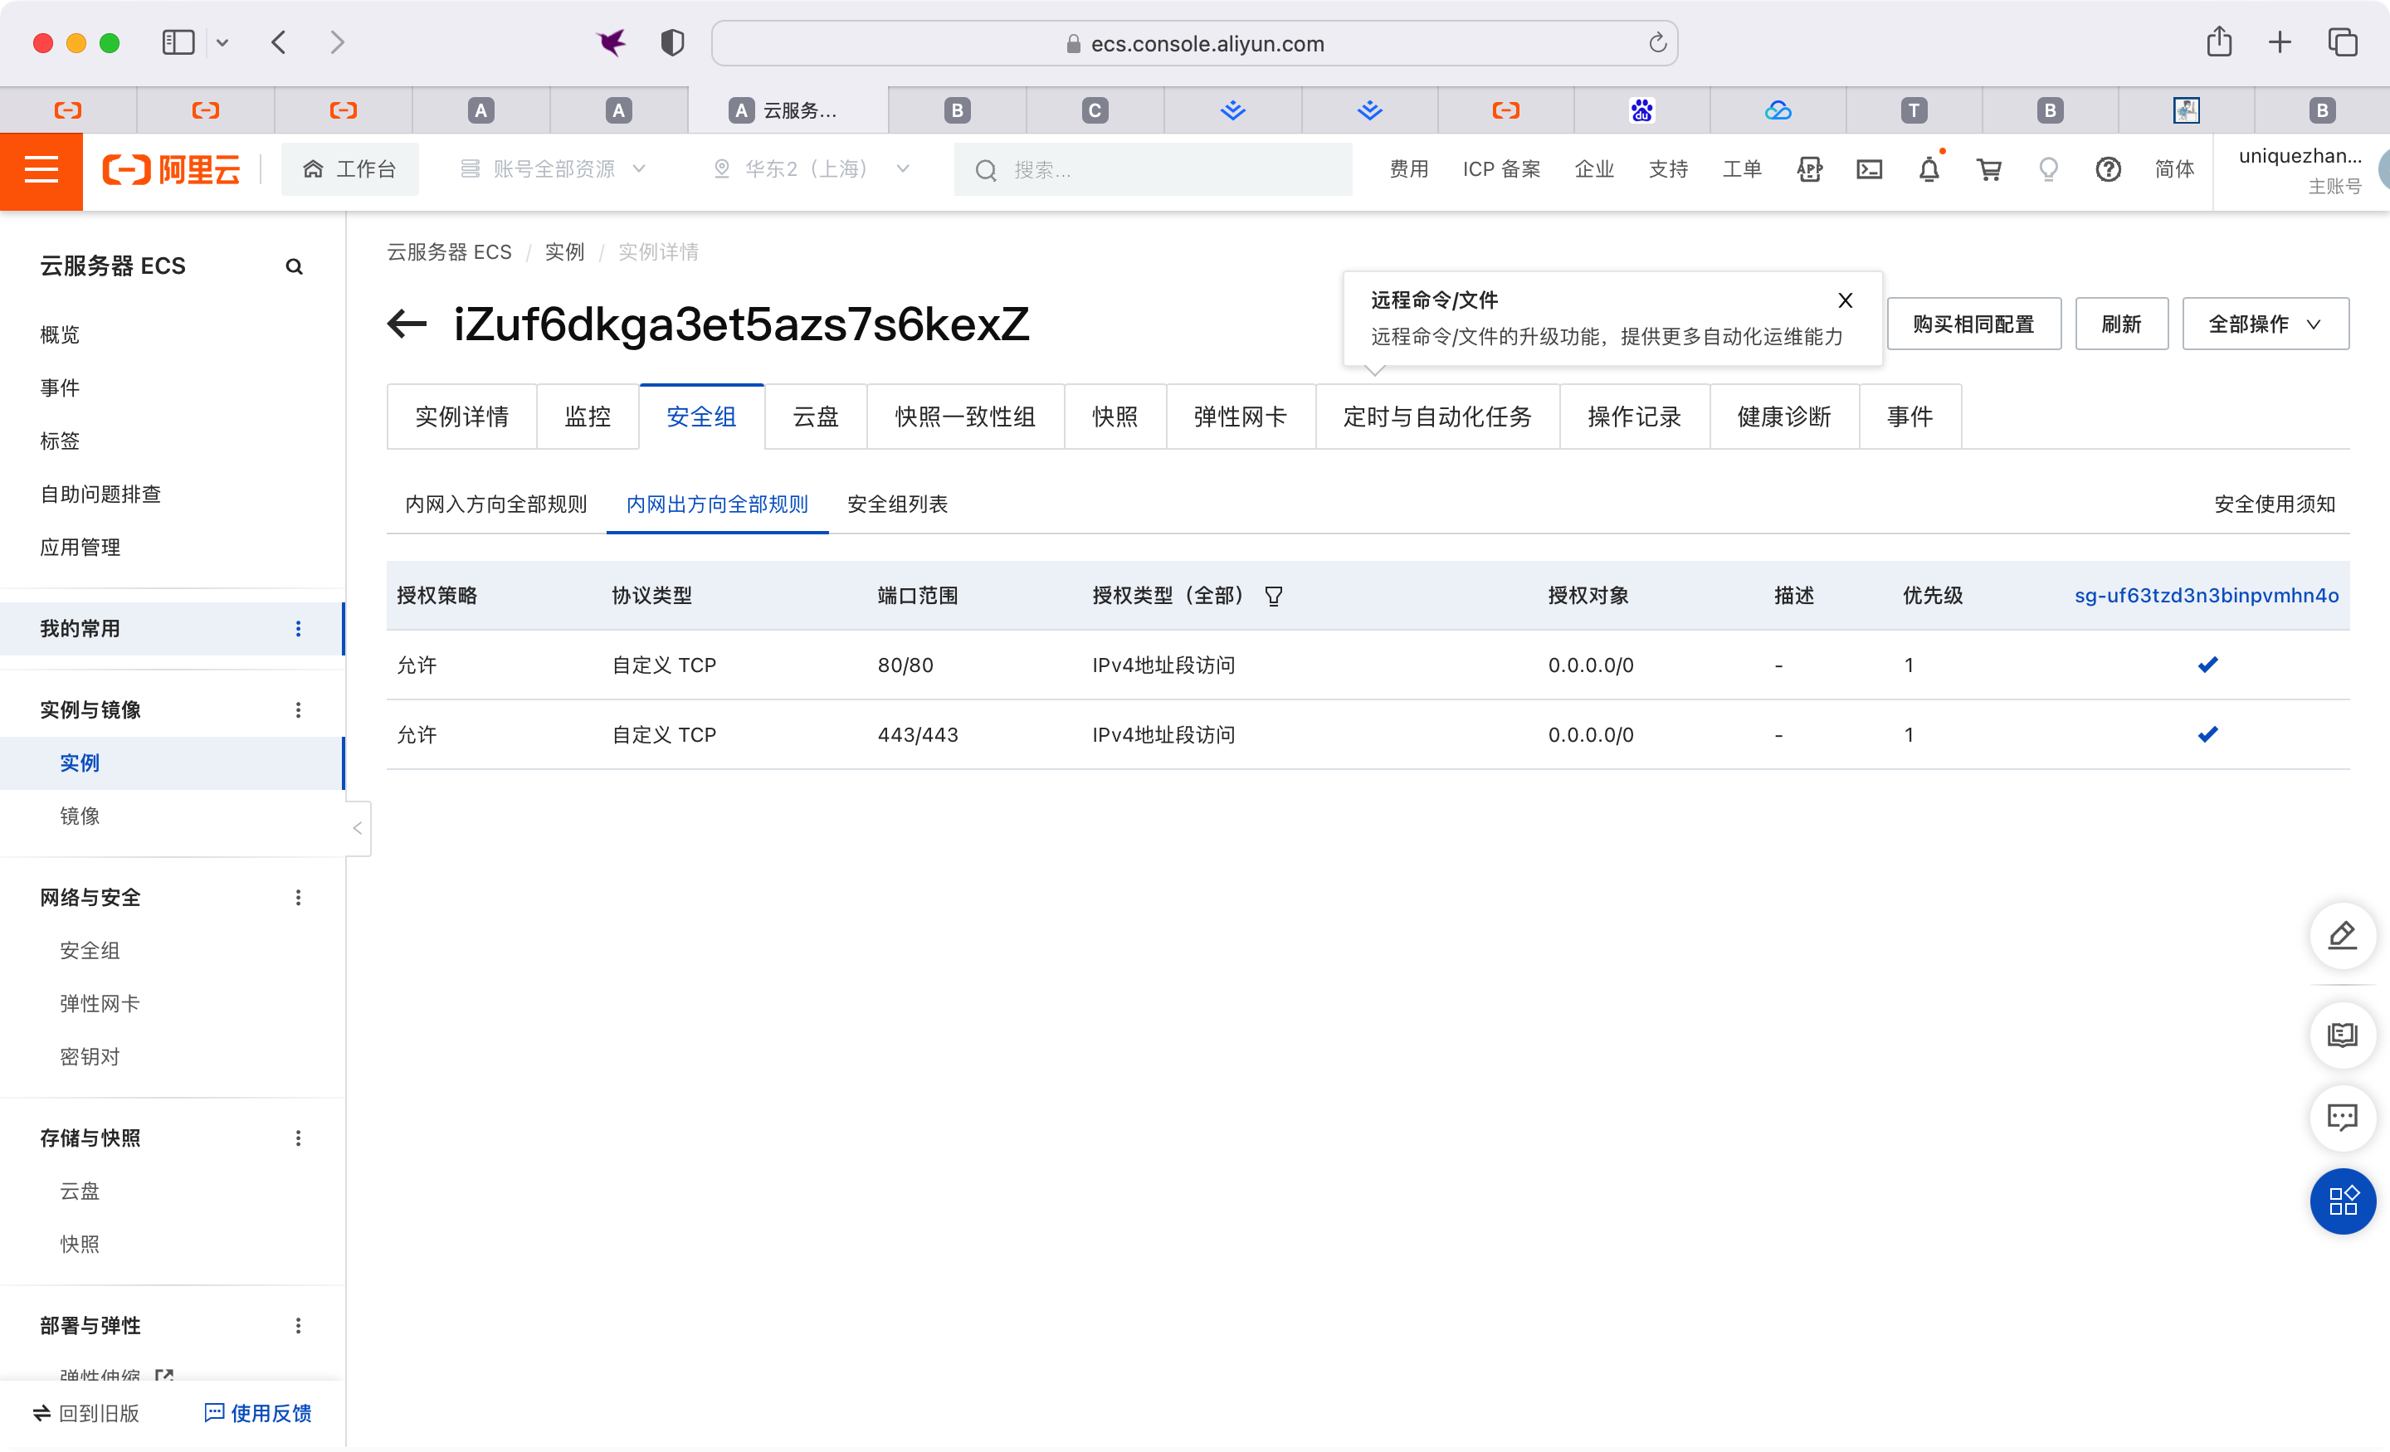
Task: Switch to the 云盘 tab
Action: (x=816, y=417)
